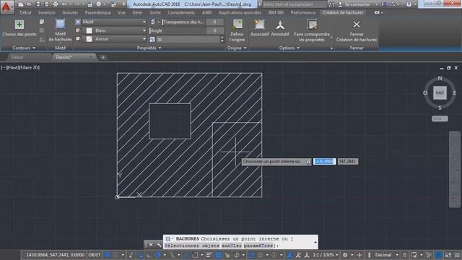
Task: Click the Autodesk Exchange X icon
Action: [383, 4]
